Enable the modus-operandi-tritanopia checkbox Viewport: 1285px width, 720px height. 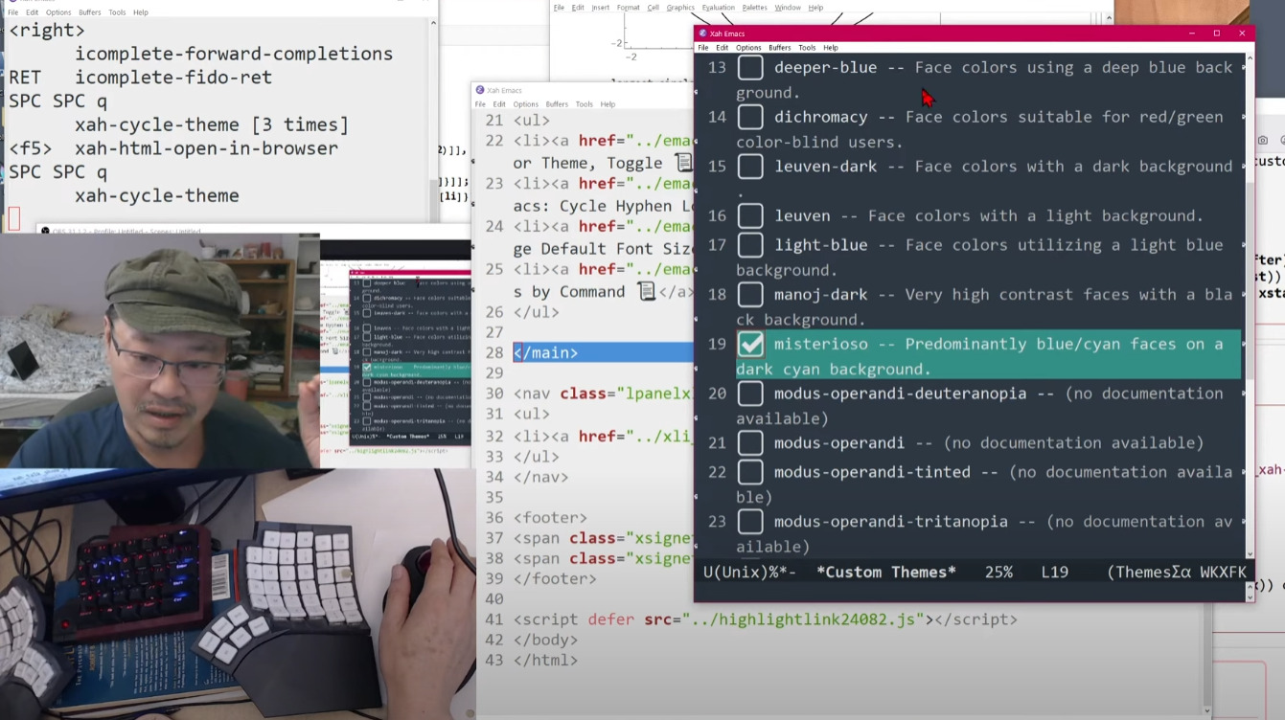750,522
